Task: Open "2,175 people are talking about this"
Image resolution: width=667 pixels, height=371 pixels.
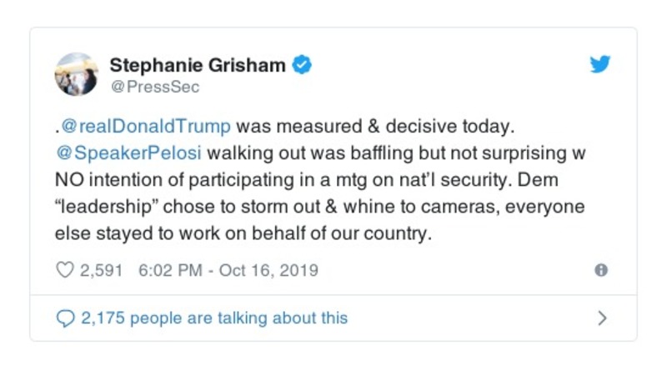Action: tap(213, 318)
